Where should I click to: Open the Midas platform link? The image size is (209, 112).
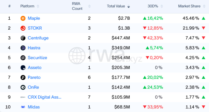click(34, 107)
